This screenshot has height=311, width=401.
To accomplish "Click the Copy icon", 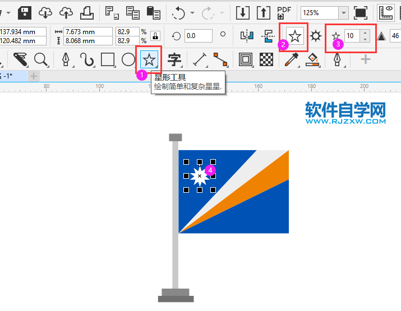I will click(x=133, y=12).
